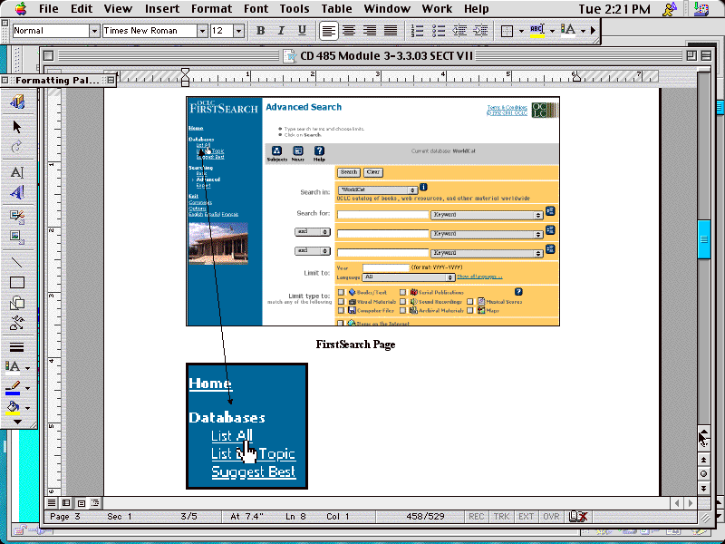The image size is (725, 544).
Task: Toggle the OVR overtype indicator
Action: (551, 516)
